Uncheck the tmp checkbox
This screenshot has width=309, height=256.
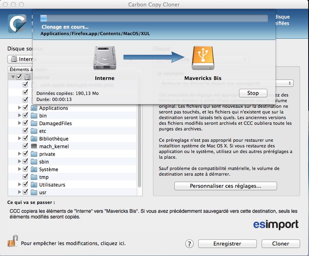(x=25, y=177)
